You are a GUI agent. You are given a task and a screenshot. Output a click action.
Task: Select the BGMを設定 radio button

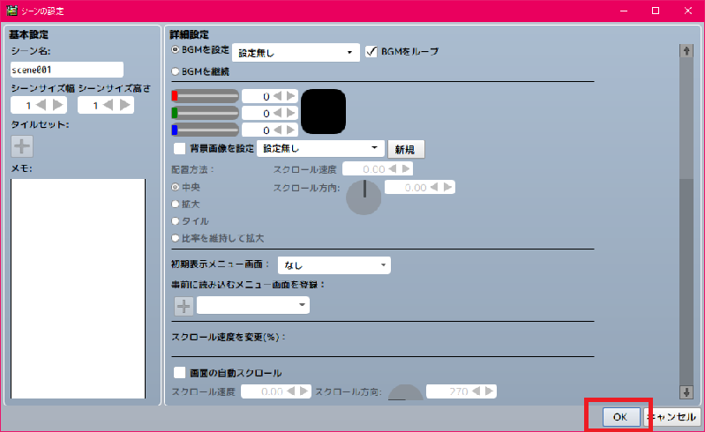[x=176, y=50]
